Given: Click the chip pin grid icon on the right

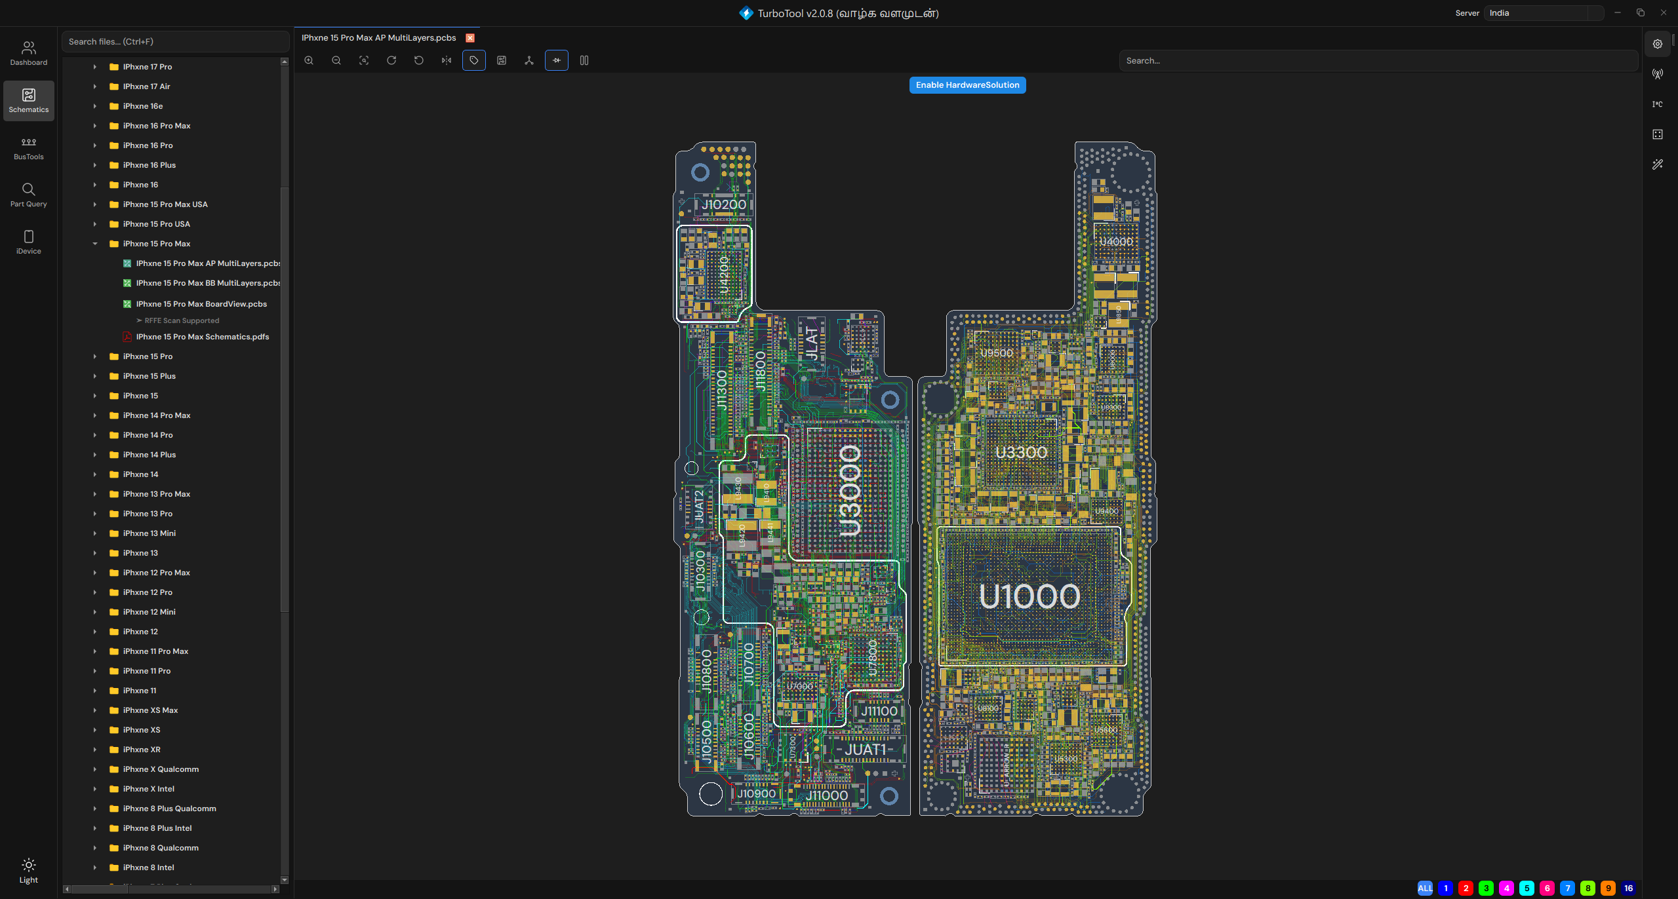Looking at the screenshot, I should pos(1658,134).
